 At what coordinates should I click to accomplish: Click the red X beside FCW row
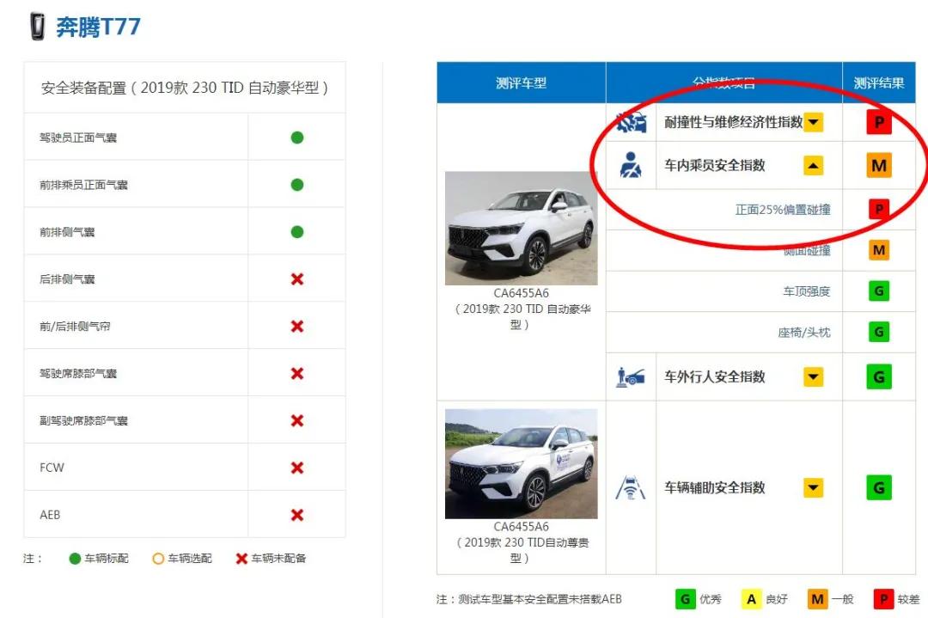coord(296,468)
